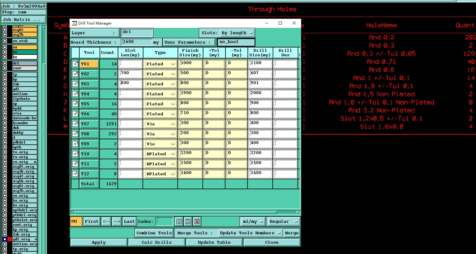The height and width of the screenshot is (254, 476).
Task: Click Calc Drills button
Action: (156, 242)
